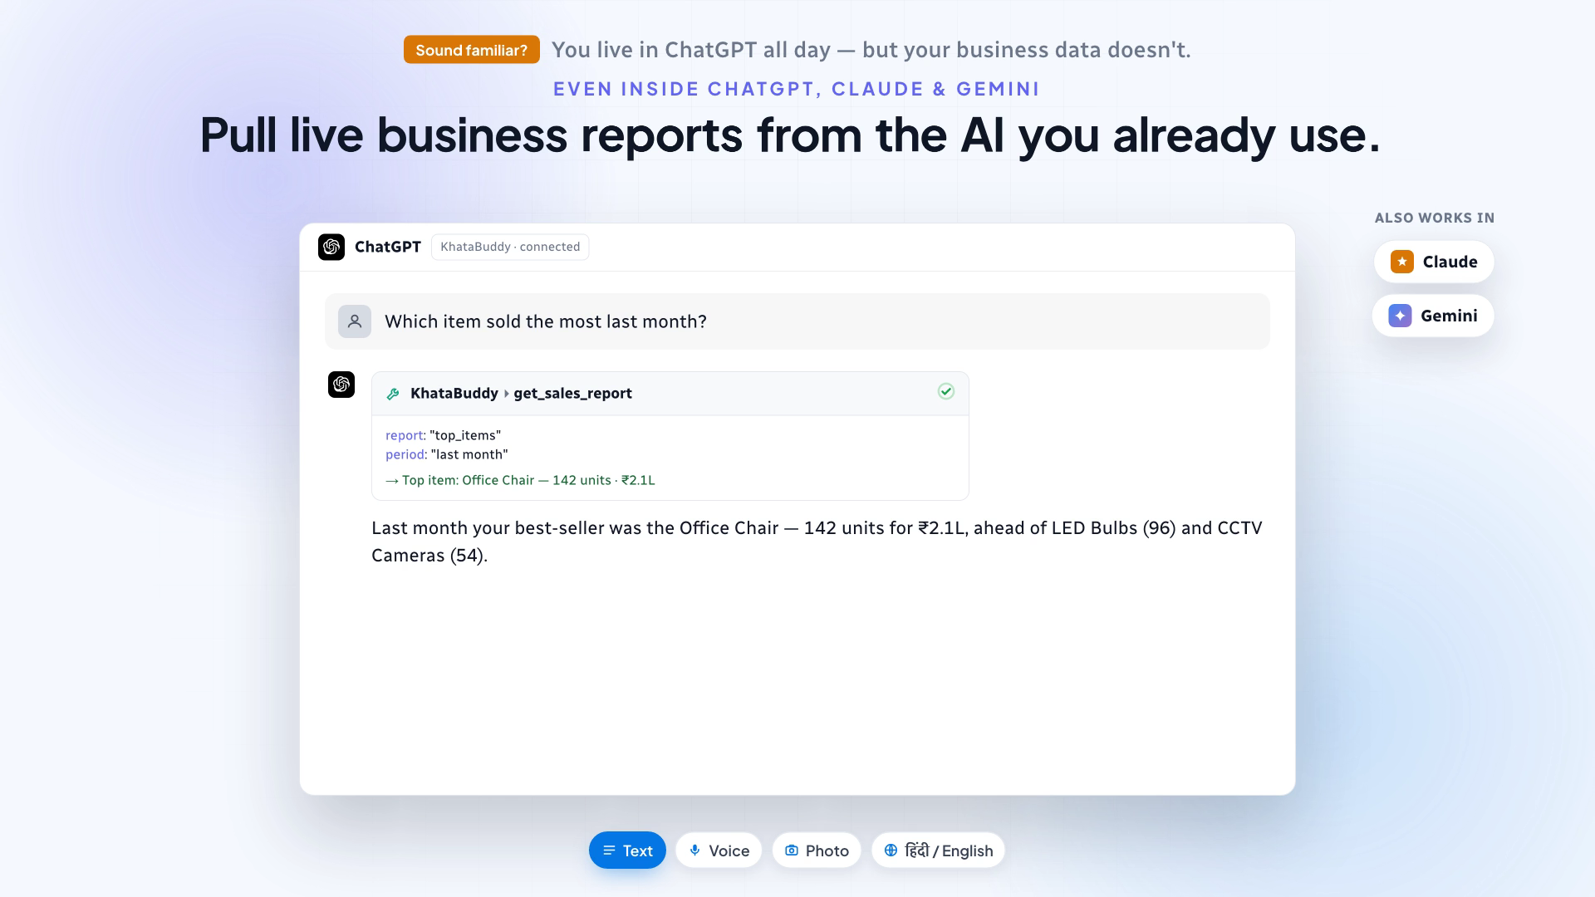Select the Text mode tab

tap(627, 850)
